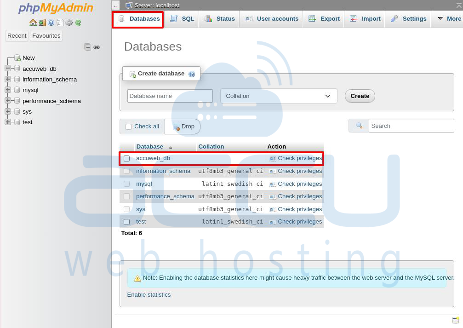This screenshot has width=463, height=328.
Task: Focus the Search databases field
Action: (x=412, y=126)
